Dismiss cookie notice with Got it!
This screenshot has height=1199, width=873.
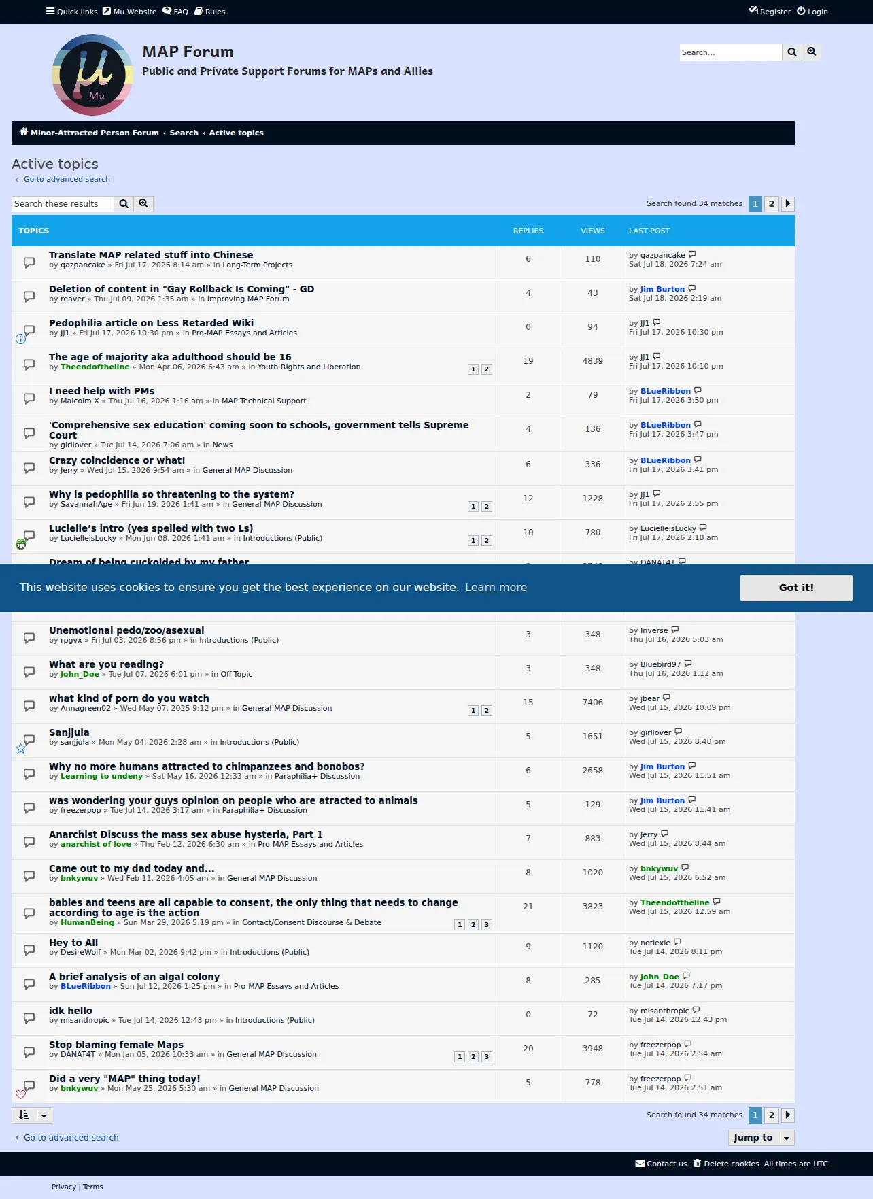796,588
